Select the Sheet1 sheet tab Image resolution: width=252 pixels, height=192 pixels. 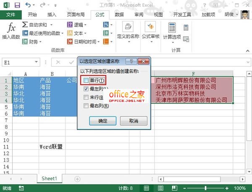point(49,179)
